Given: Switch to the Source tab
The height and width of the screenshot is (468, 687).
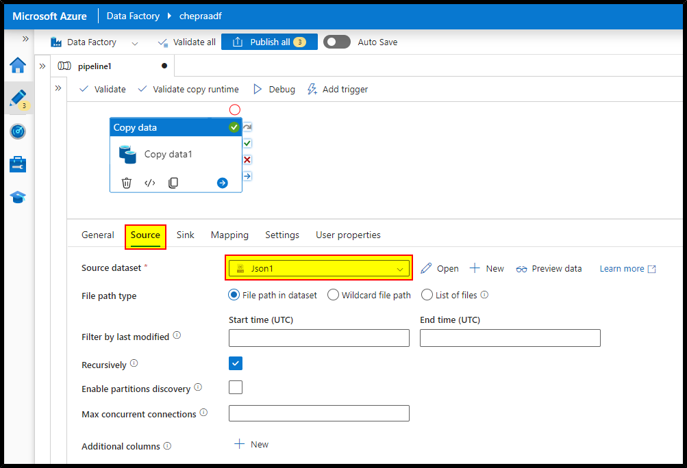Looking at the screenshot, I should pyautogui.click(x=145, y=235).
